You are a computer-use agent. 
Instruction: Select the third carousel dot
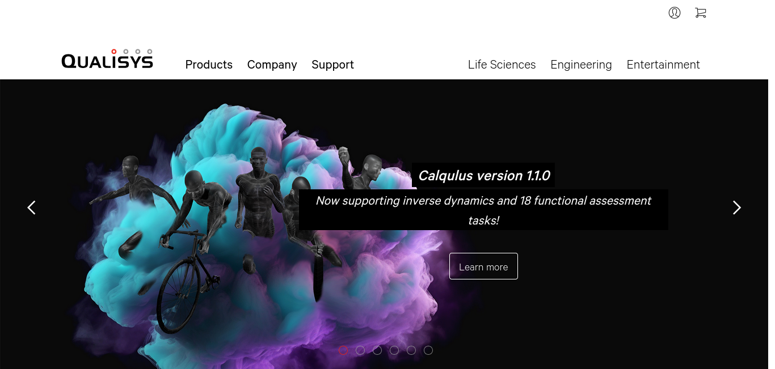coord(377,350)
